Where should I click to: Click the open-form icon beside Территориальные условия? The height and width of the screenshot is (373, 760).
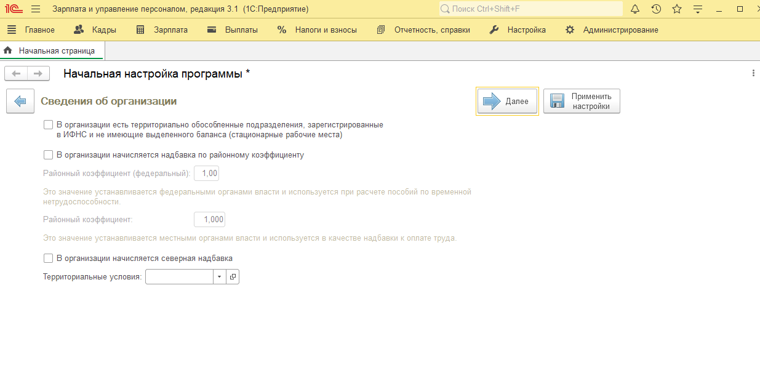[x=233, y=277]
